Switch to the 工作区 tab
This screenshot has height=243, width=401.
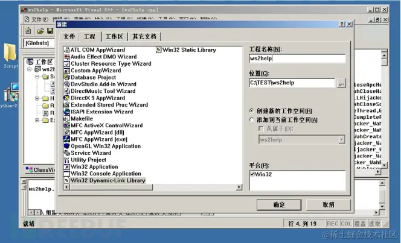coord(115,37)
